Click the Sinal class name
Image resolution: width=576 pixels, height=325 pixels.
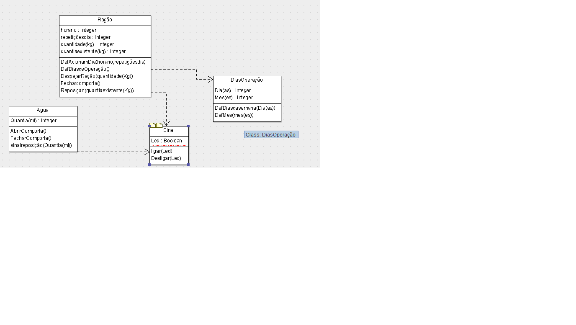click(169, 130)
